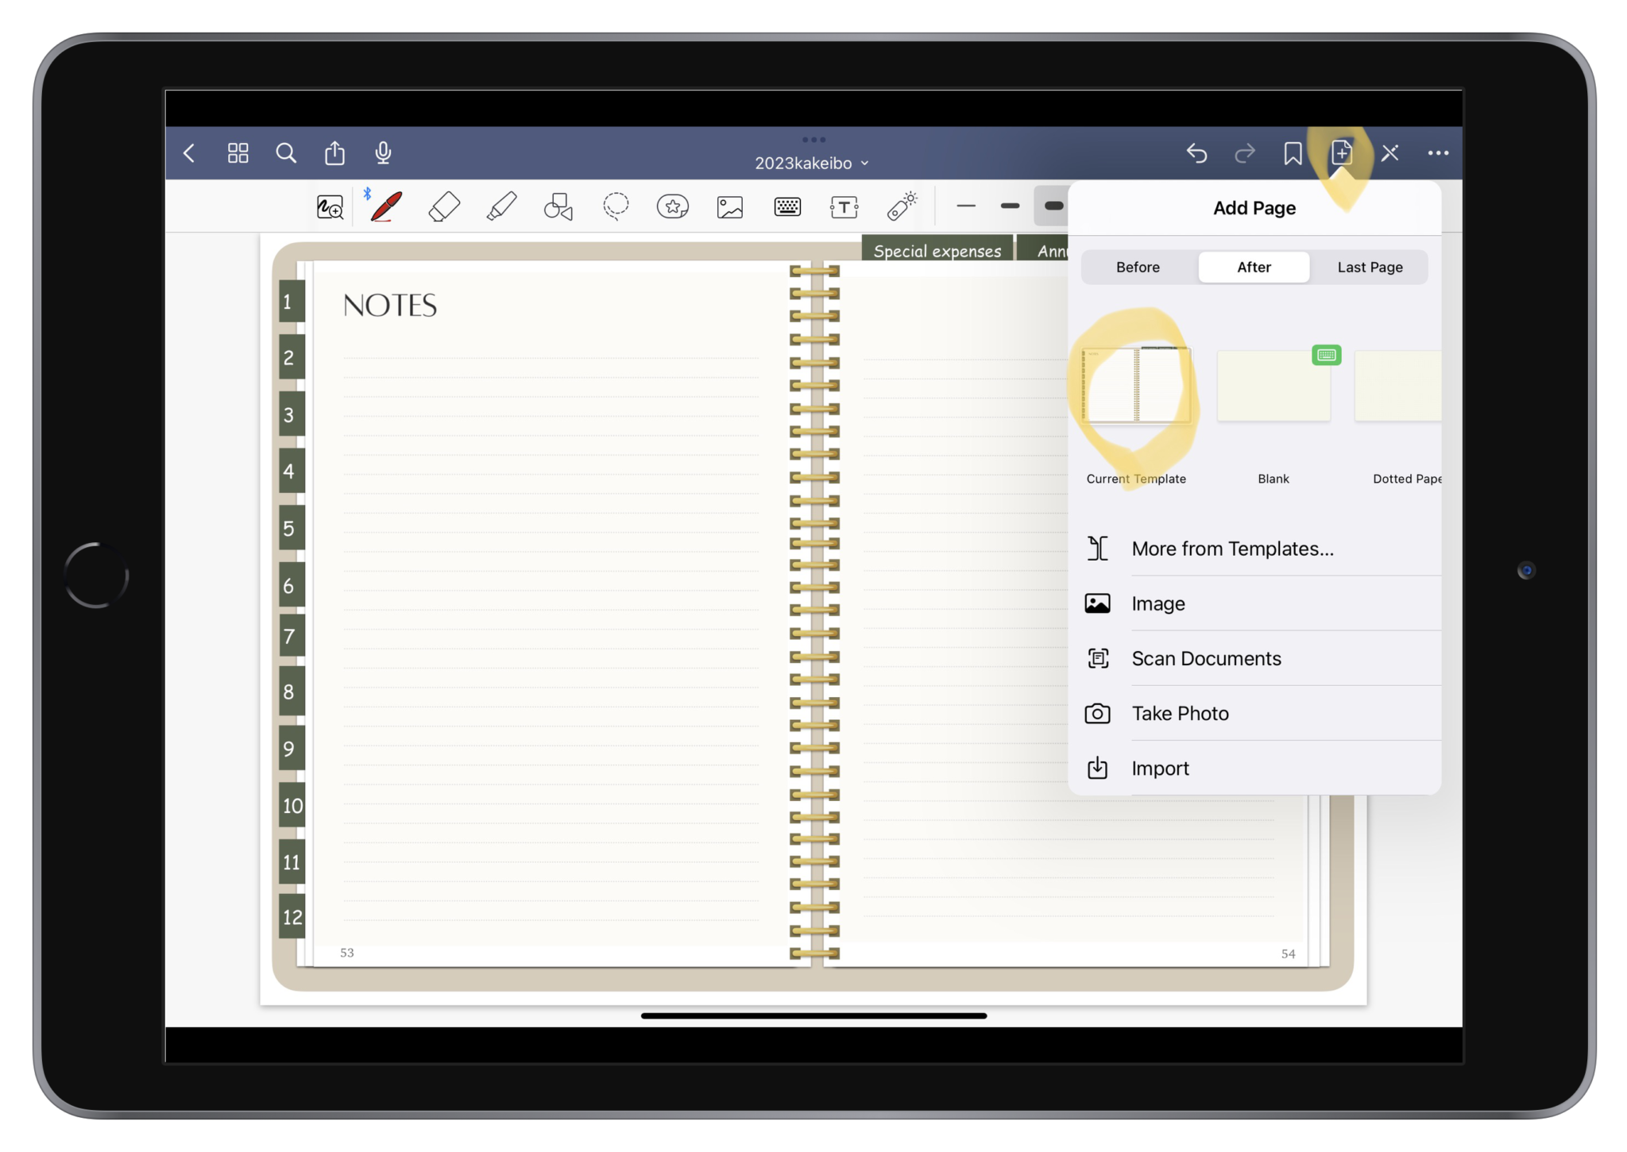Open the three-dot More menu
Viewport: 1627px width, 1152px height.
[x=1440, y=152]
